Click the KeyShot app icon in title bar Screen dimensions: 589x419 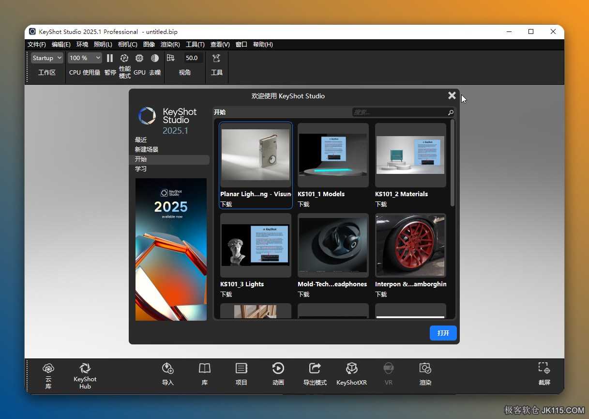32,31
